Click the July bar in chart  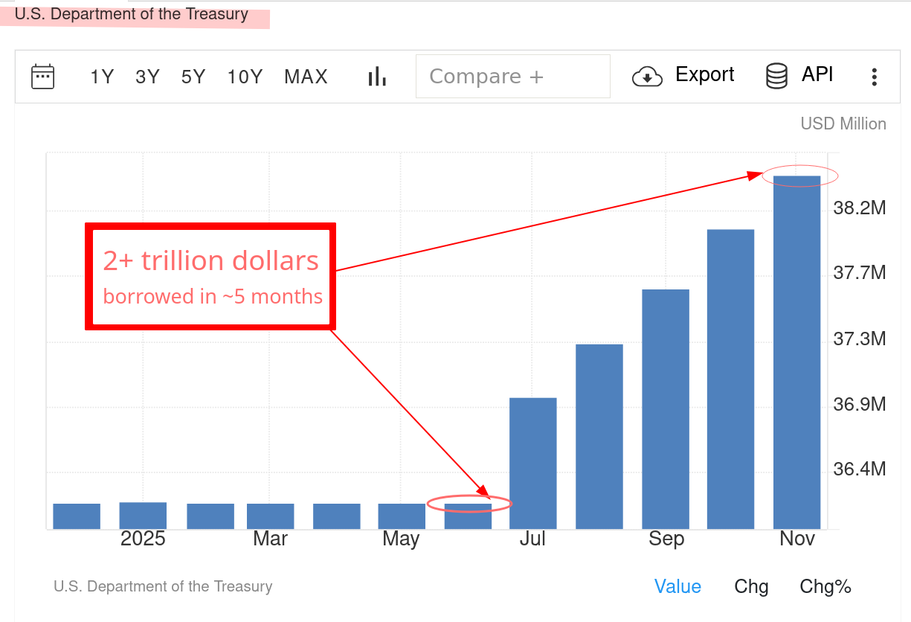pyautogui.click(x=532, y=463)
